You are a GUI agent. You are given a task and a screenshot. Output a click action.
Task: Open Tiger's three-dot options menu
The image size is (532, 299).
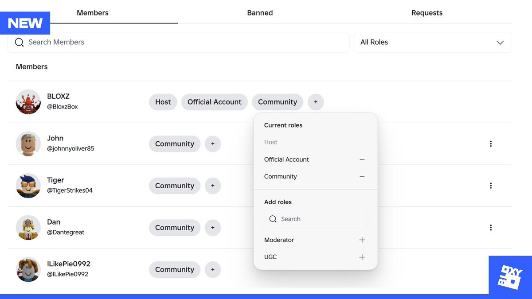491,186
